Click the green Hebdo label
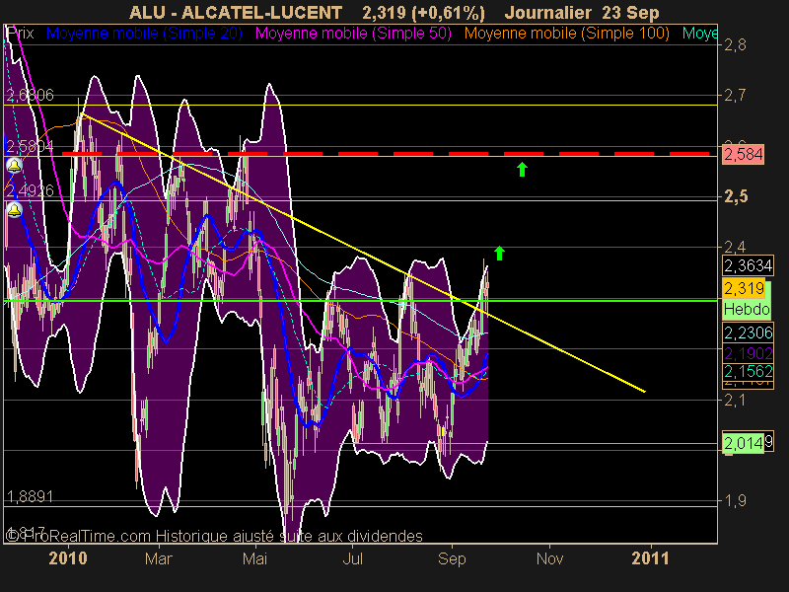 coord(747,309)
